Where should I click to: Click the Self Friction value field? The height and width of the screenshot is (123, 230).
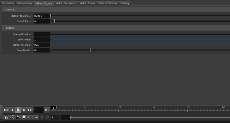[42, 39]
